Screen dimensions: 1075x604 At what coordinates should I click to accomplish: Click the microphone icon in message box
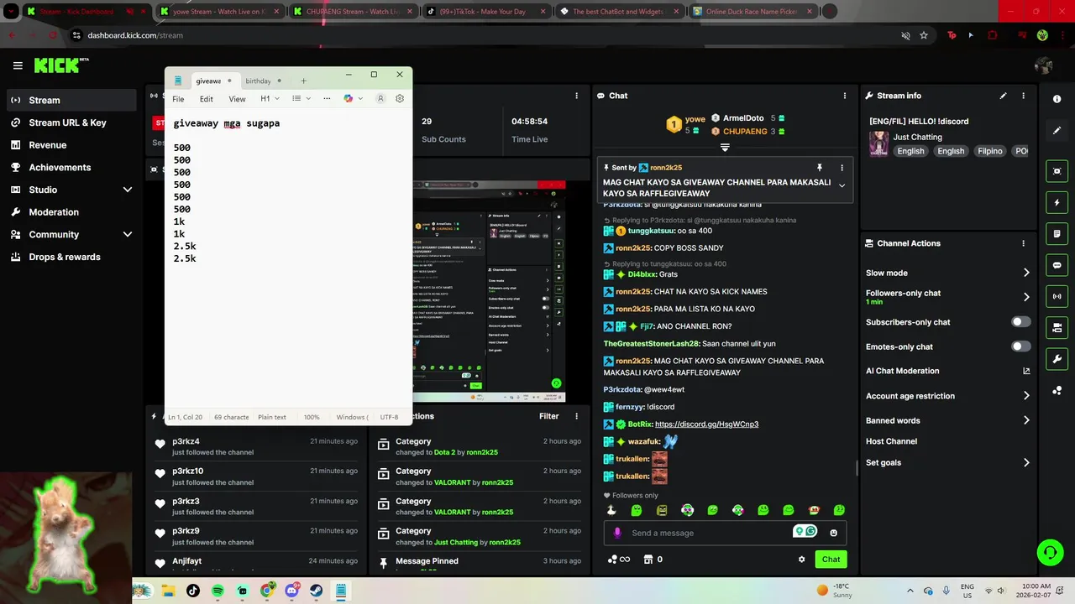pyautogui.click(x=617, y=533)
